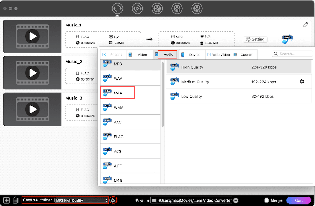Select AC3 in the format list
Viewport: 315px width, 206px height.
click(x=131, y=151)
